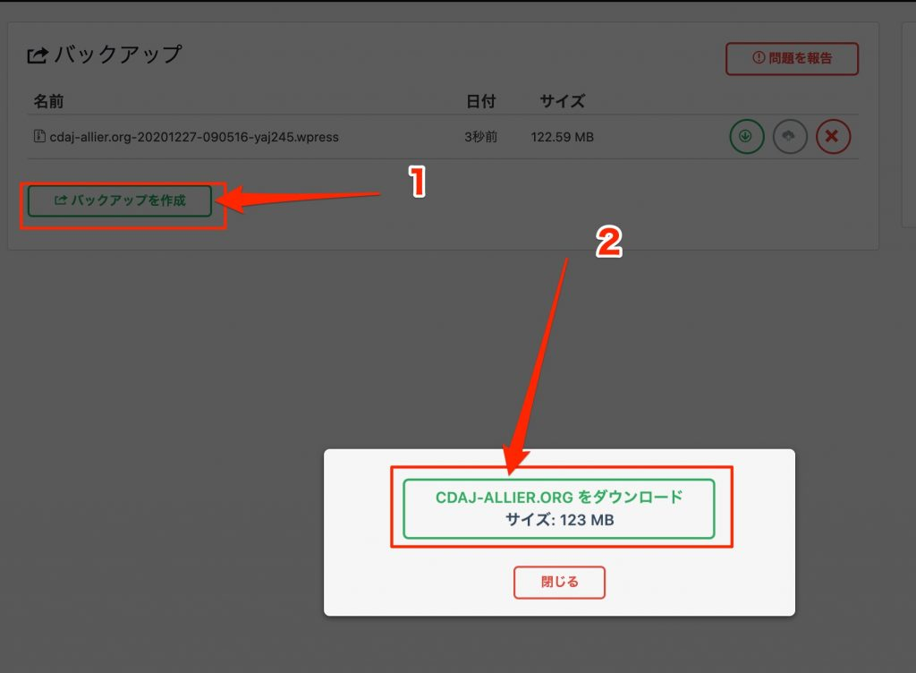The height and width of the screenshot is (673, 916).
Task: Click the exclamation icon in 問題を報告
Action: 759,57
